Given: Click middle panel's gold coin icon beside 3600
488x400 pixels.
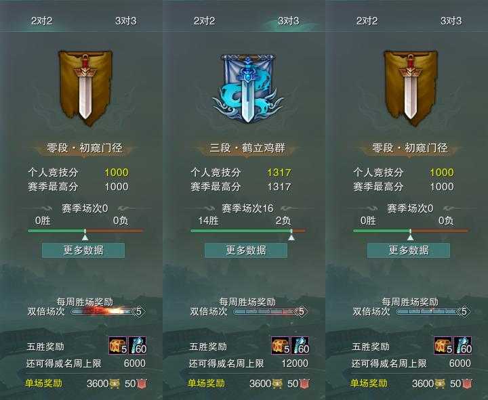Looking at the screenshot, I should point(278,384).
